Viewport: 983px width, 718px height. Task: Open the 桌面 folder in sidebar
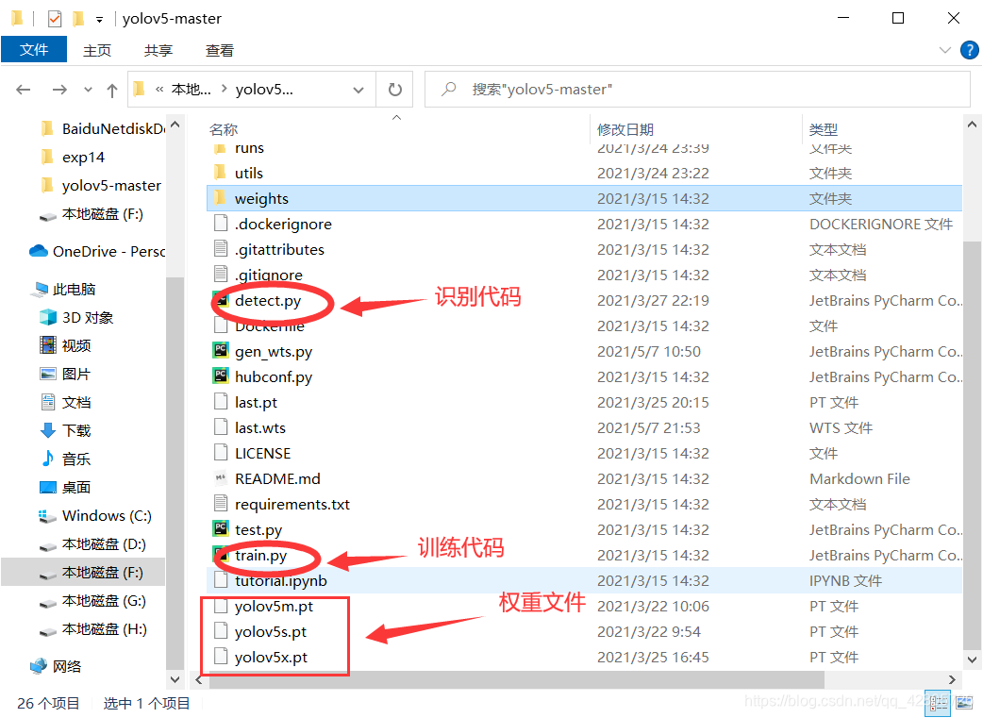pos(66,487)
